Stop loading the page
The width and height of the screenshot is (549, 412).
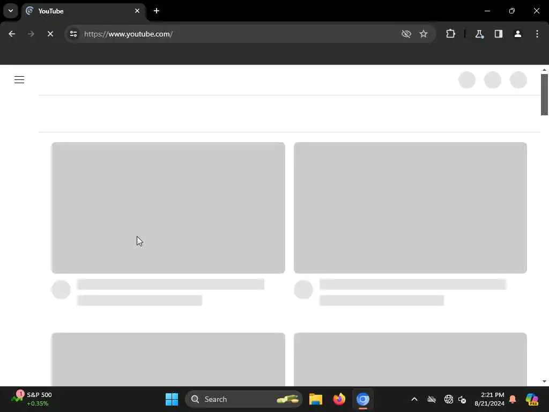click(50, 34)
